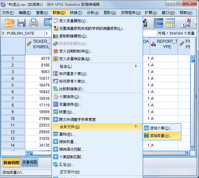Click the Save data floppy icon

coord(21,23)
